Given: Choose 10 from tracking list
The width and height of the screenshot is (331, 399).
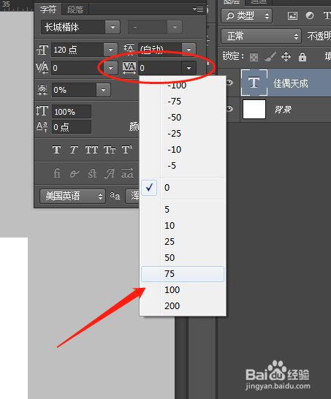Looking at the screenshot, I should [x=183, y=226].
